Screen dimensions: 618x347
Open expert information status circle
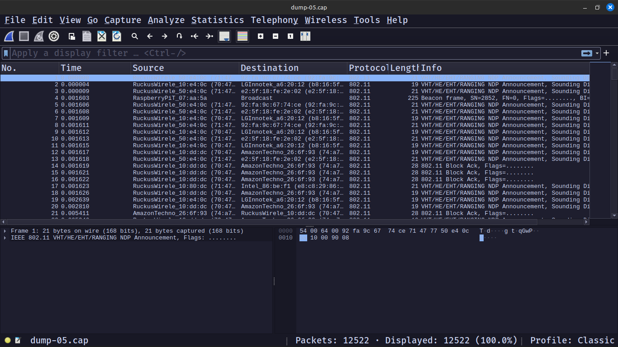coord(8,340)
